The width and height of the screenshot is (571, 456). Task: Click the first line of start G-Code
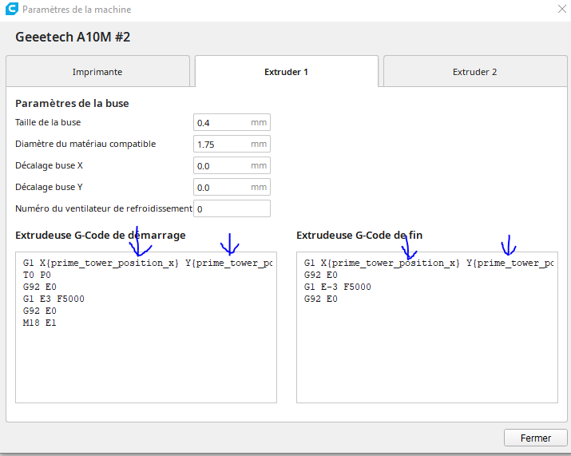point(148,263)
